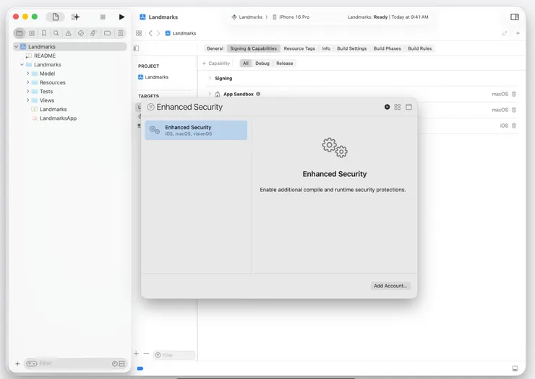This screenshot has width=535, height=379.
Task: Open the Test navigator diamond icon
Action: 81,33
